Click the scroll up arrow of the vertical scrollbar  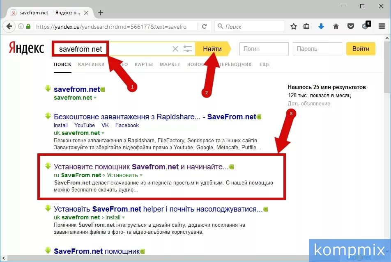(387, 38)
